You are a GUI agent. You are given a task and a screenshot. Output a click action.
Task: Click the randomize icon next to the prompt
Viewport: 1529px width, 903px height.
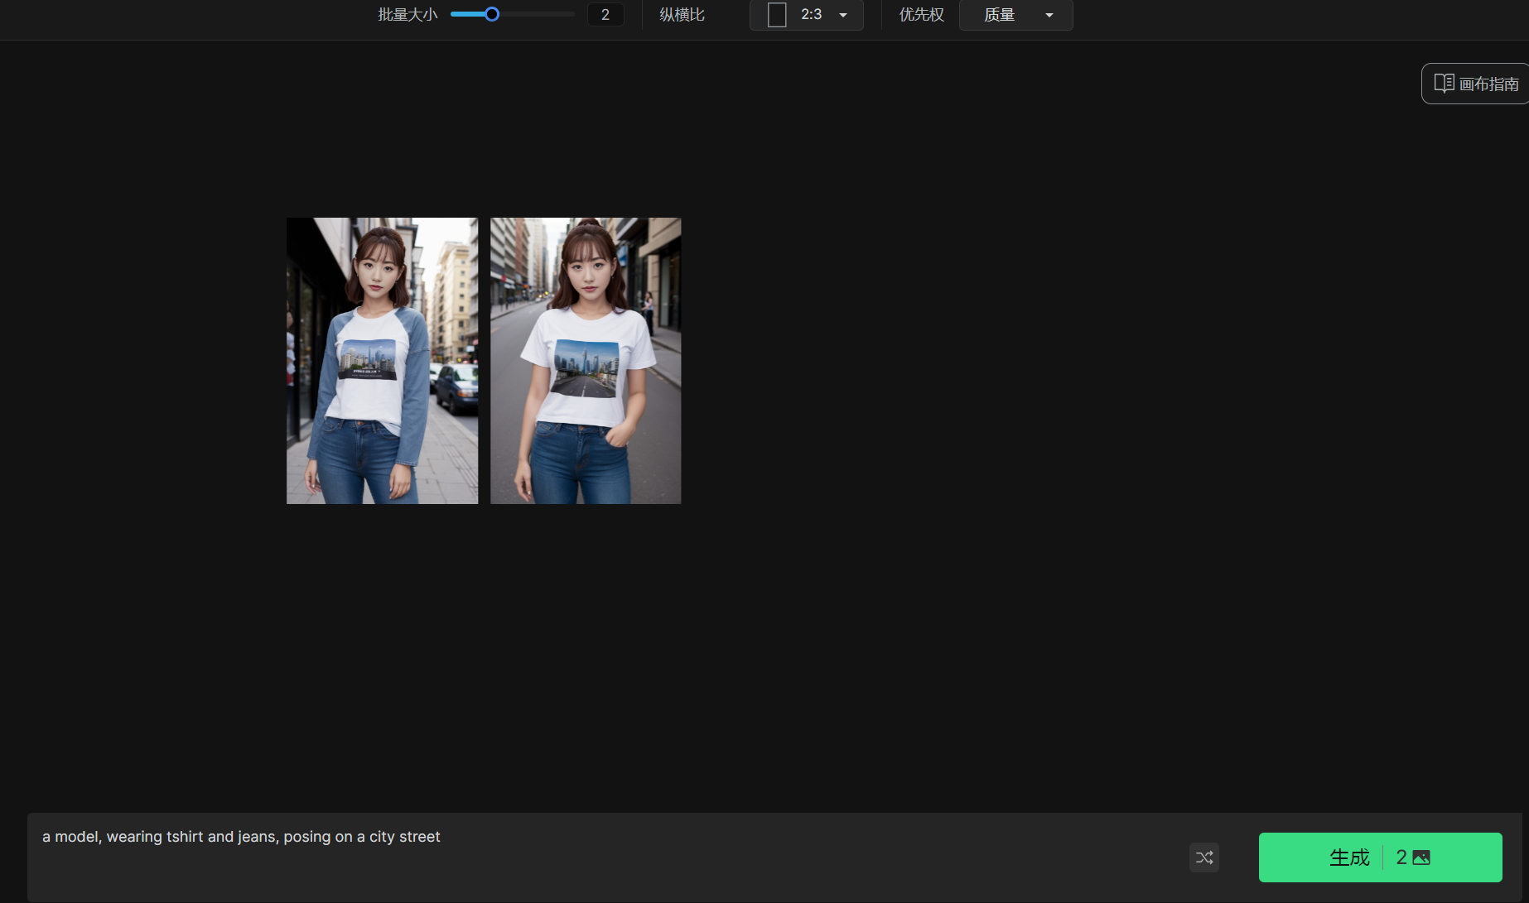(1204, 857)
